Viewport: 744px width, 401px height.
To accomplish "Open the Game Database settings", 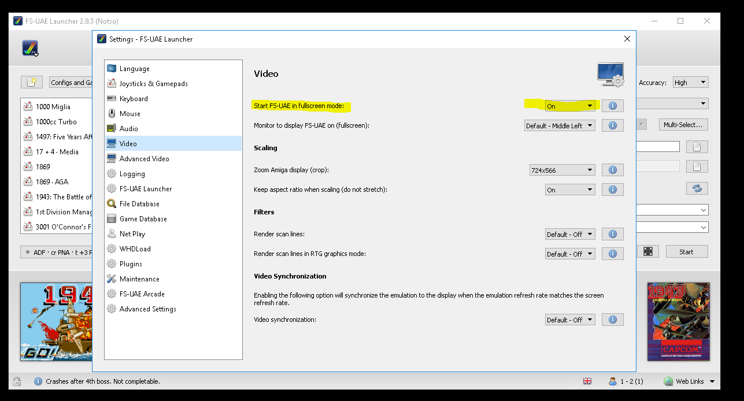I will click(x=173, y=219).
